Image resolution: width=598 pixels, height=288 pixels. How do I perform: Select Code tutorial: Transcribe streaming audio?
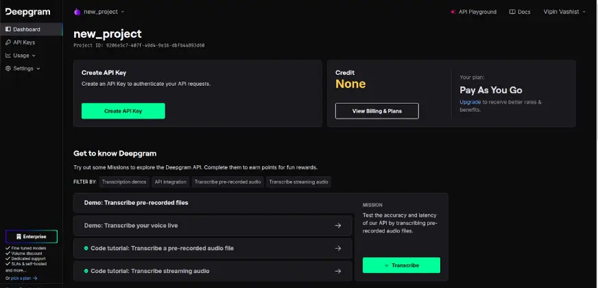click(x=213, y=271)
